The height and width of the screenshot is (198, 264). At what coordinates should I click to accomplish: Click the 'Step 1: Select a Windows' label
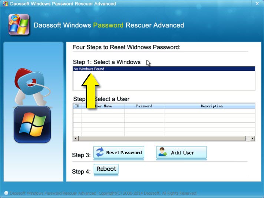[x=106, y=62]
